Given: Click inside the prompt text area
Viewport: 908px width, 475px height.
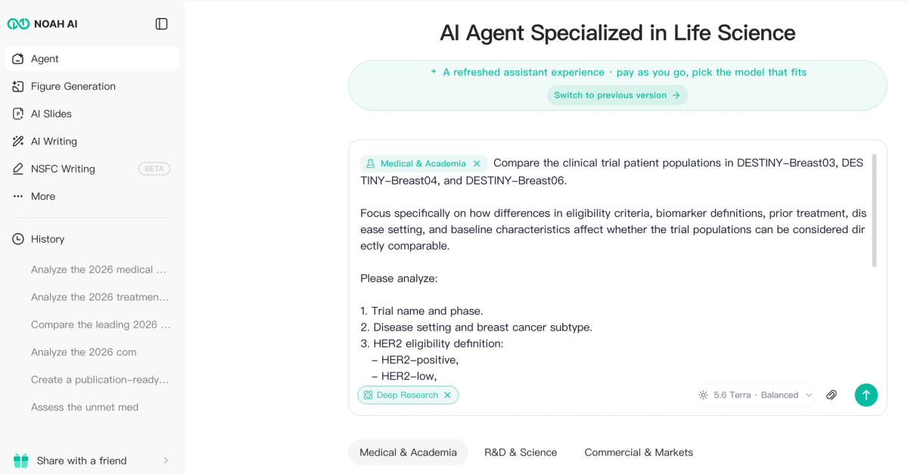Looking at the screenshot, I should pos(613,287).
